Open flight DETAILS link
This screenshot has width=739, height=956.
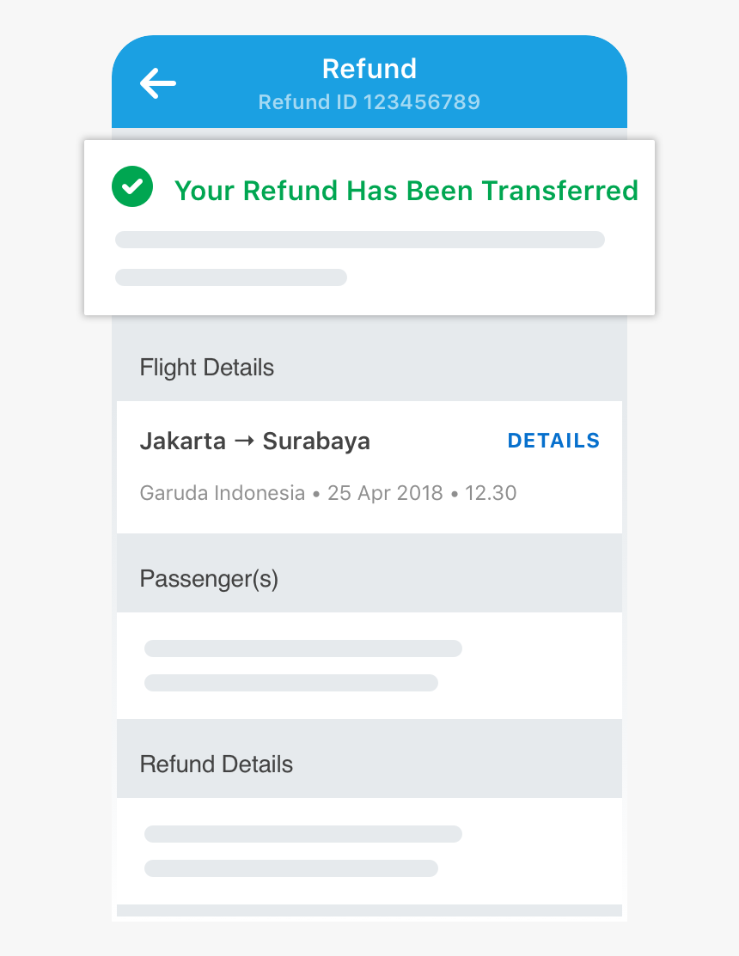click(x=553, y=440)
